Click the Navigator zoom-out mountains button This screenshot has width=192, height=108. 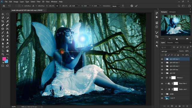click(169, 39)
